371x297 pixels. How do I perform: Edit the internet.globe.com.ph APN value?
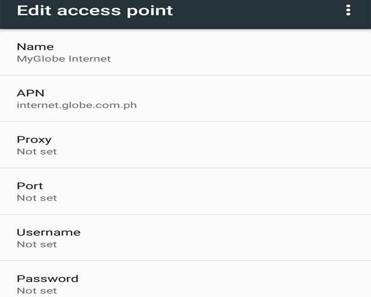point(77,105)
